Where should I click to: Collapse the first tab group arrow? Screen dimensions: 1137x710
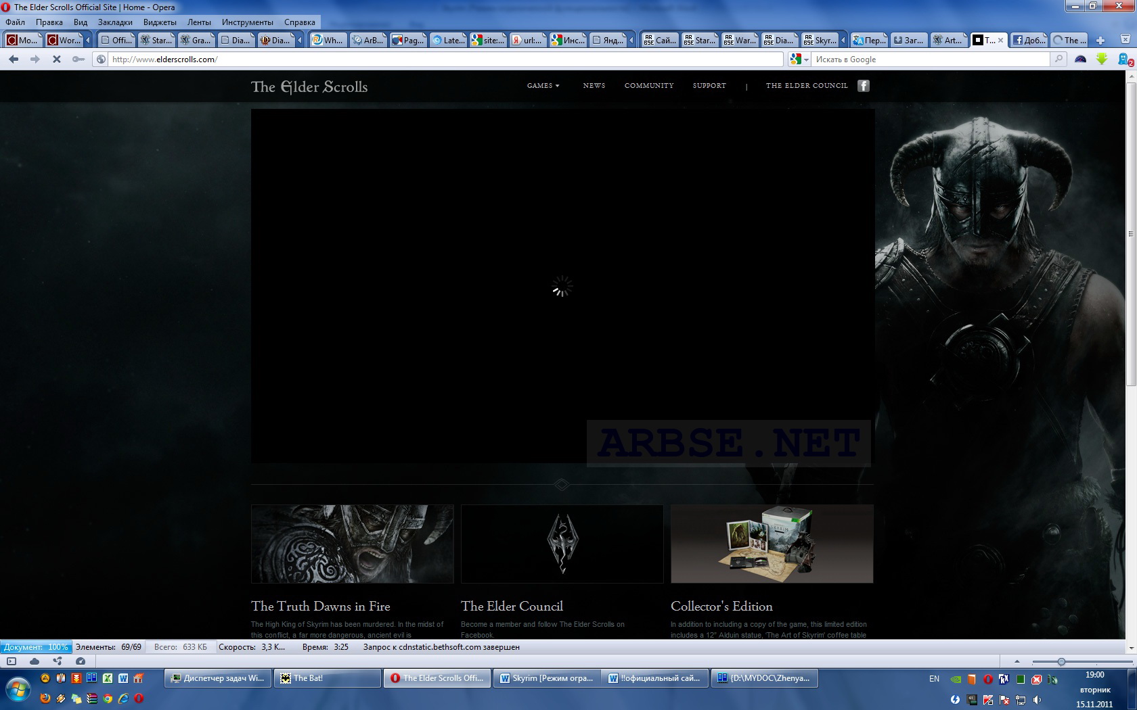(x=87, y=41)
